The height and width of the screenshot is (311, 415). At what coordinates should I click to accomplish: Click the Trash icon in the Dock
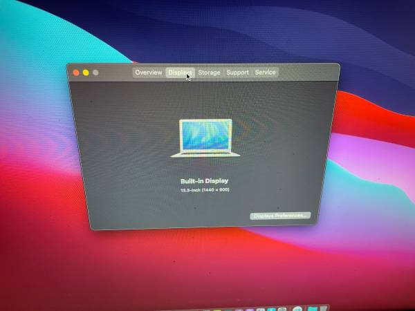[x=323, y=308]
